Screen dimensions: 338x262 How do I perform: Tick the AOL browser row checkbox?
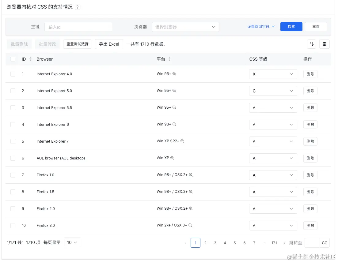pos(13,158)
